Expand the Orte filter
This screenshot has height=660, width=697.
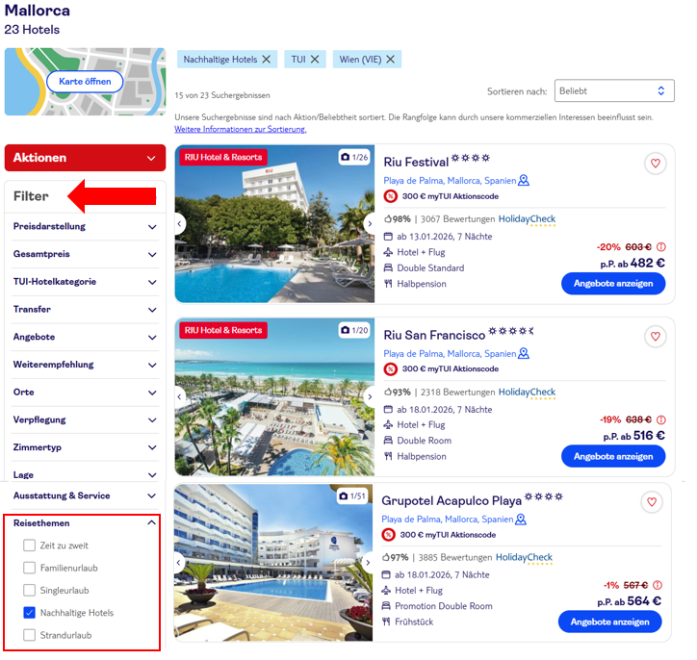[85, 393]
